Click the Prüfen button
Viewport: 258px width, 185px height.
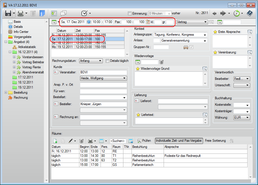144,141
